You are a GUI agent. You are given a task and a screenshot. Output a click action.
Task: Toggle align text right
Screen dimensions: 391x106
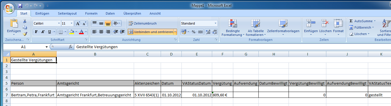pyautogui.click(x=108, y=32)
